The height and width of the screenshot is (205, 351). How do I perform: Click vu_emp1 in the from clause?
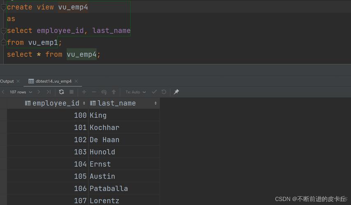tap(43, 42)
